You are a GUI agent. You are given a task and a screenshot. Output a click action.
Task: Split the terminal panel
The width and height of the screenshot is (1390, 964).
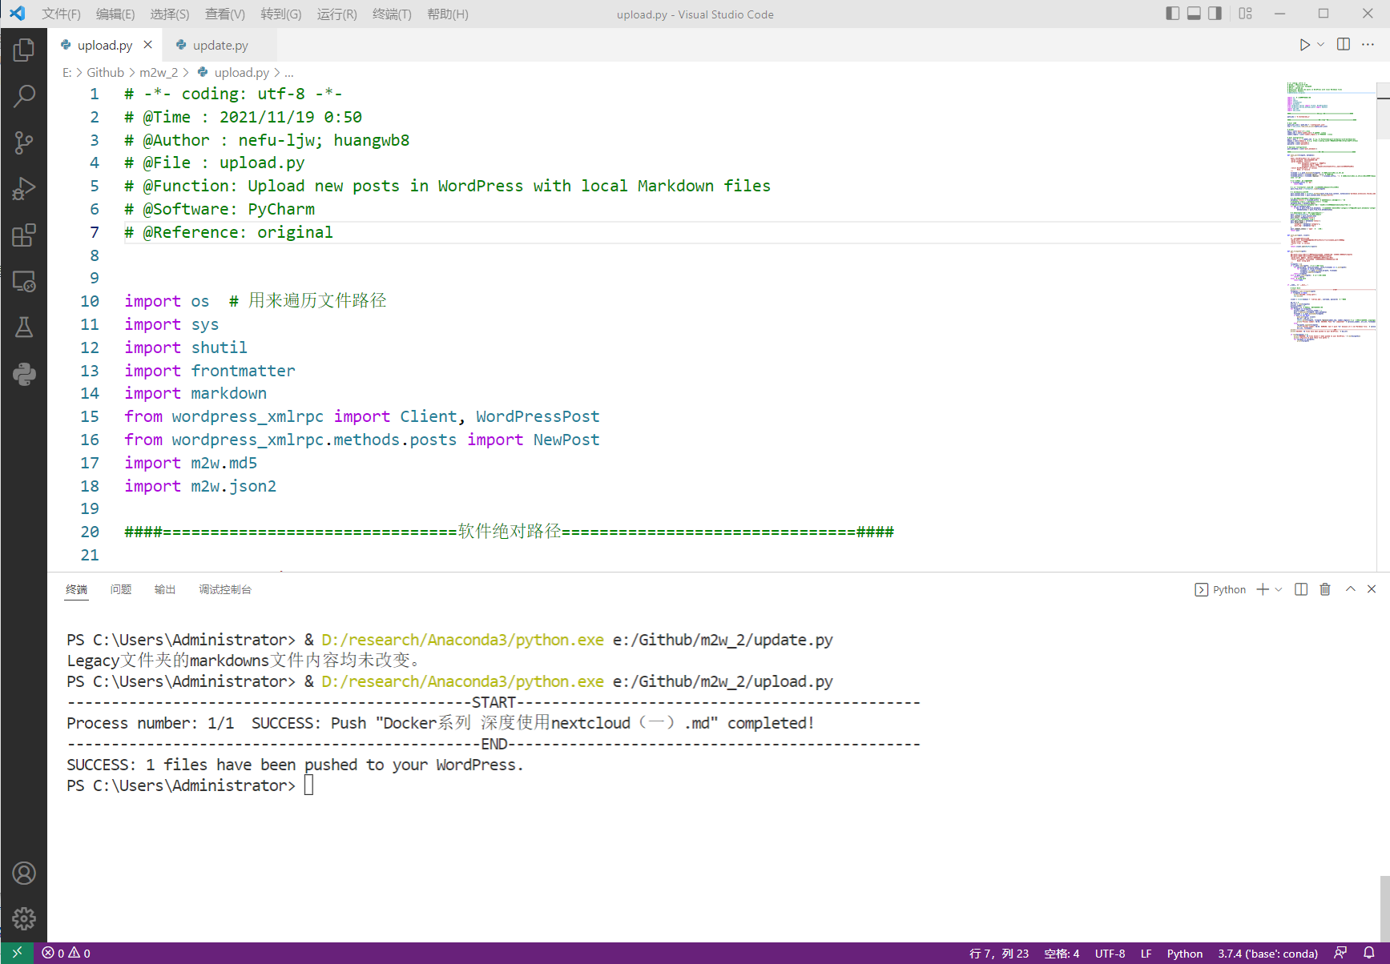(1300, 589)
